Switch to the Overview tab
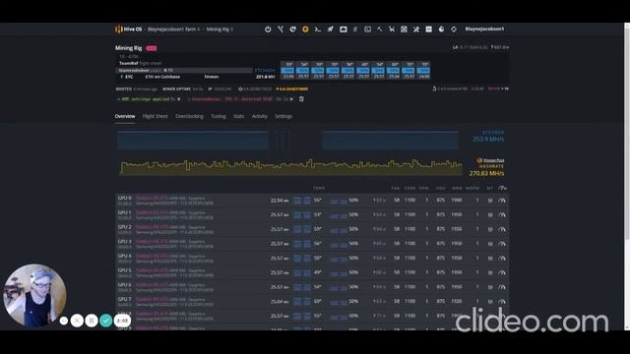 pyautogui.click(x=125, y=116)
